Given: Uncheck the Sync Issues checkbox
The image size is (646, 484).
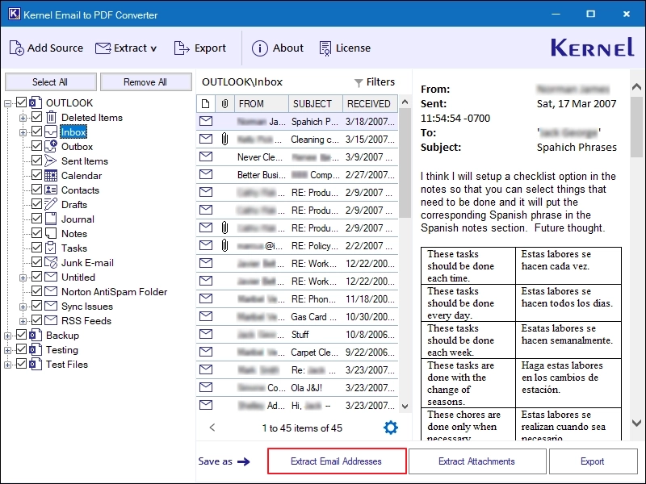Looking at the screenshot, I should click(36, 306).
